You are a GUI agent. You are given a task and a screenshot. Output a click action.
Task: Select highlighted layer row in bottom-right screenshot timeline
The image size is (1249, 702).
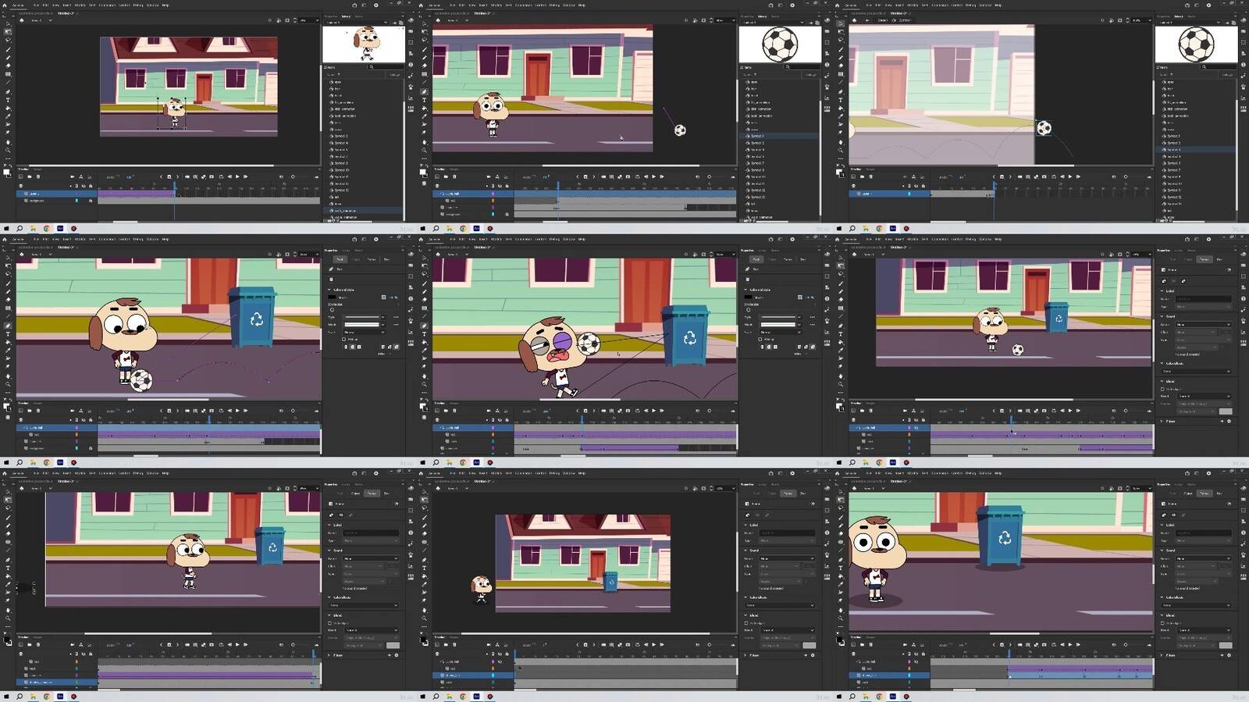(x=889, y=675)
